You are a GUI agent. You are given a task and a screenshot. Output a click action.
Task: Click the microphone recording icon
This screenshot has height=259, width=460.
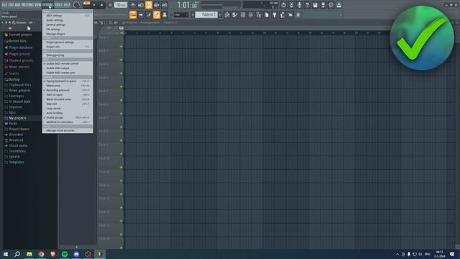[x=299, y=5]
